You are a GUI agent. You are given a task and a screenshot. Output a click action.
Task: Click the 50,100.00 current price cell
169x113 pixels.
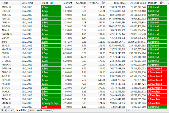pos(67,69)
